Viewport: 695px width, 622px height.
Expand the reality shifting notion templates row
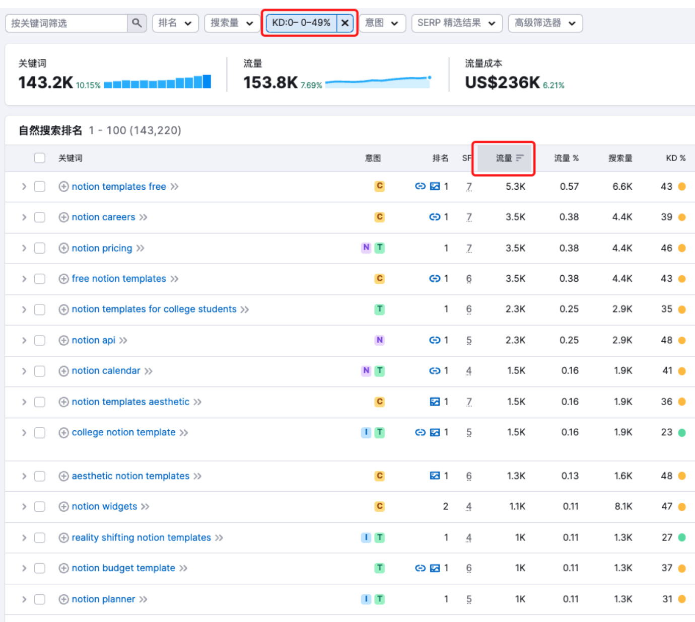tap(24, 538)
